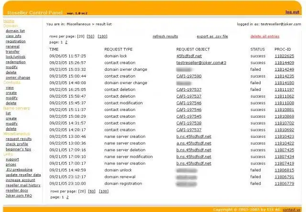Image resolution: width=306 pixels, height=212 pixels.
Task: Open request object CAFI-197590
Action: coord(189,76)
